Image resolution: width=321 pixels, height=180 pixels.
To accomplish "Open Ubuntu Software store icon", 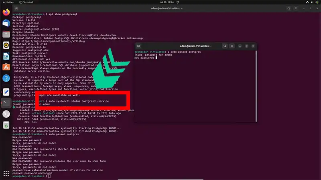I will pos(6,67).
